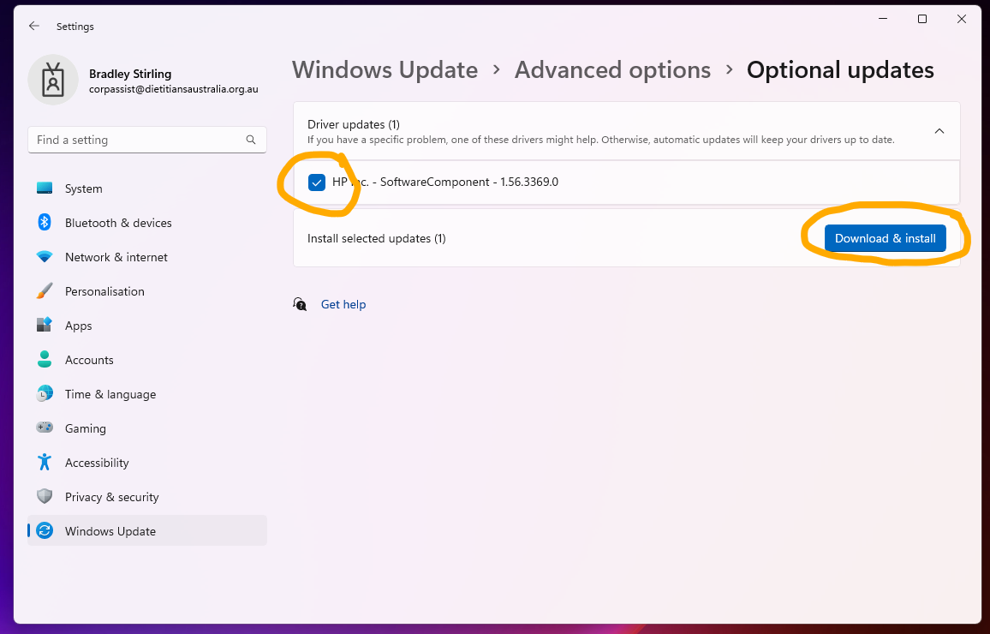The width and height of the screenshot is (990, 634).
Task: Click the chevron above the driver list
Action: pyautogui.click(x=939, y=131)
